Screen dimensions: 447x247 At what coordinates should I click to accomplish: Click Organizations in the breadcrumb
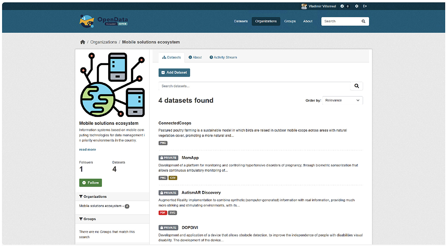click(x=104, y=42)
